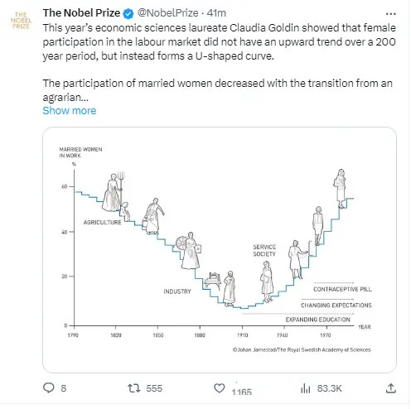411x409 pixels.
Task: Click the 555 retweet count
Action: (x=154, y=388)
